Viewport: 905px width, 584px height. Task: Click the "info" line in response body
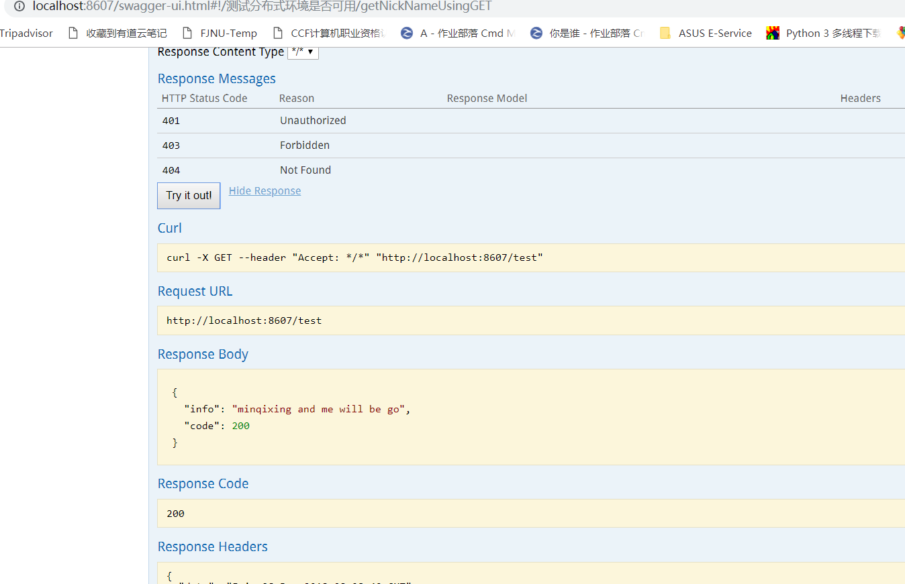pos(297,409)
